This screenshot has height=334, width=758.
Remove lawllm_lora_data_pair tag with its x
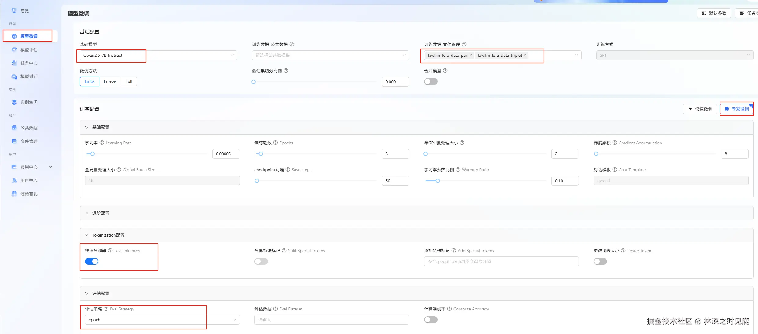click(471, 55)
